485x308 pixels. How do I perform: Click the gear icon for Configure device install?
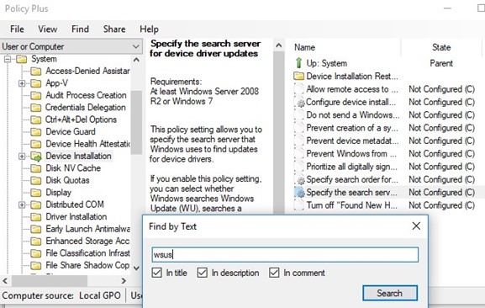pyautogui.click(x=300, y=103)
